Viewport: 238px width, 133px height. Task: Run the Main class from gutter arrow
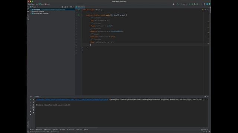pyautogui.click(x=79, y=10)
